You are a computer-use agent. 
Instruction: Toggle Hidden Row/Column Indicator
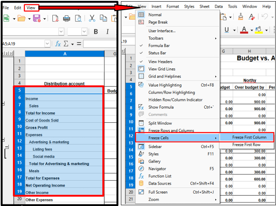(177, 100)
